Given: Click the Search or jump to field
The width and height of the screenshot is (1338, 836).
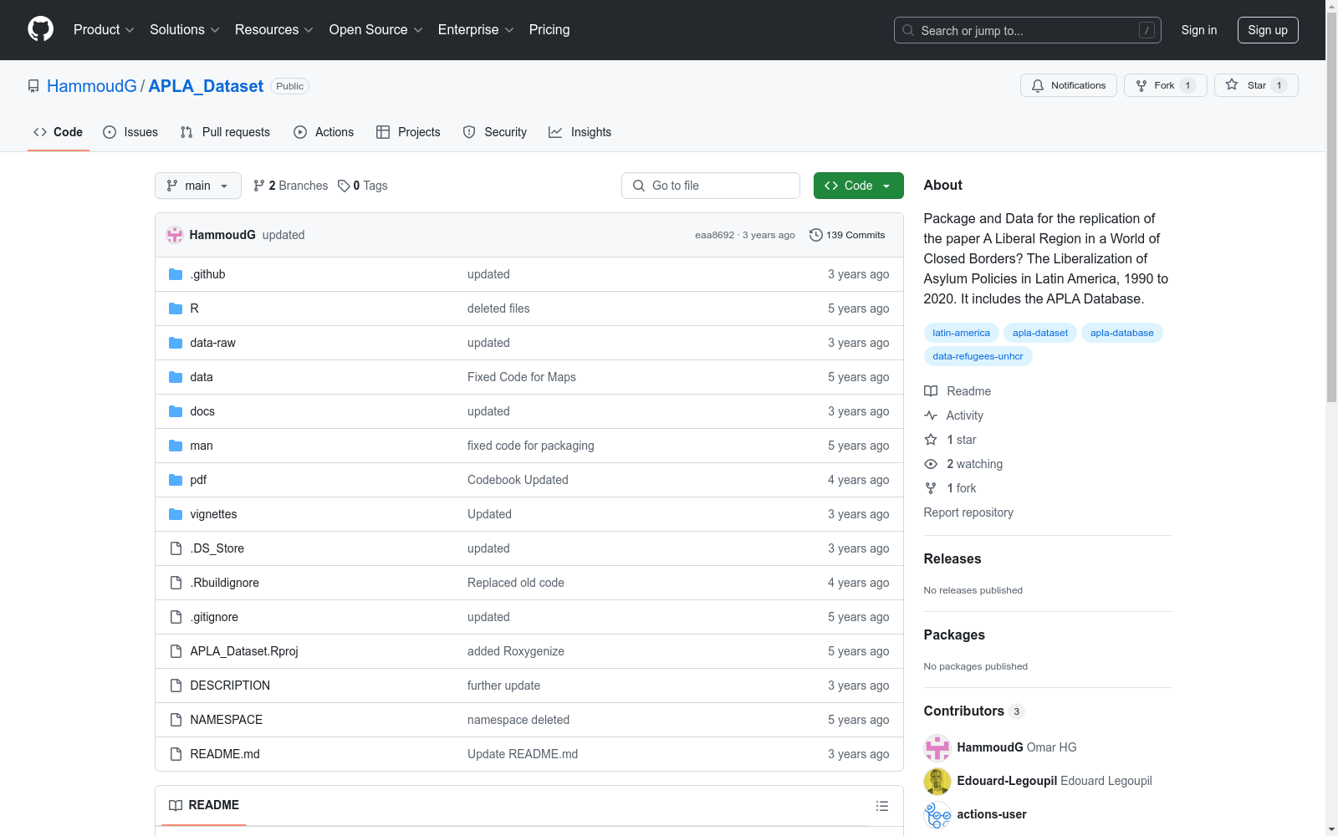Looking at the screenshot, I should pyautogui.click(x=1028, y=30).
